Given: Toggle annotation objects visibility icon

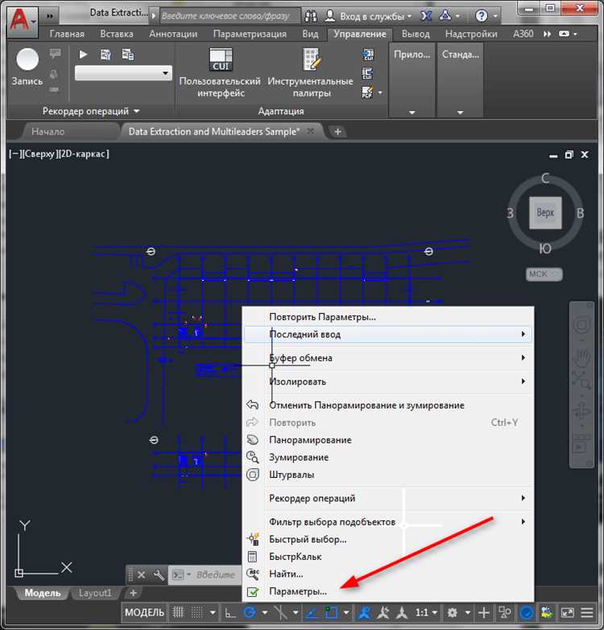Looking at the screenshot, I should tap(365, 612).
